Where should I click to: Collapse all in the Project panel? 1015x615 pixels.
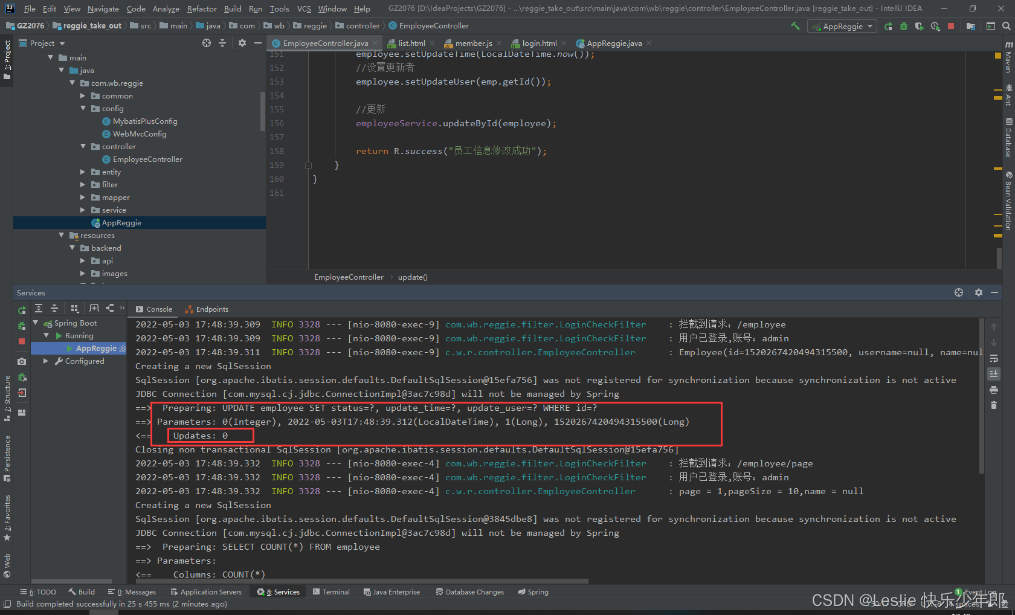click(222, 43)
